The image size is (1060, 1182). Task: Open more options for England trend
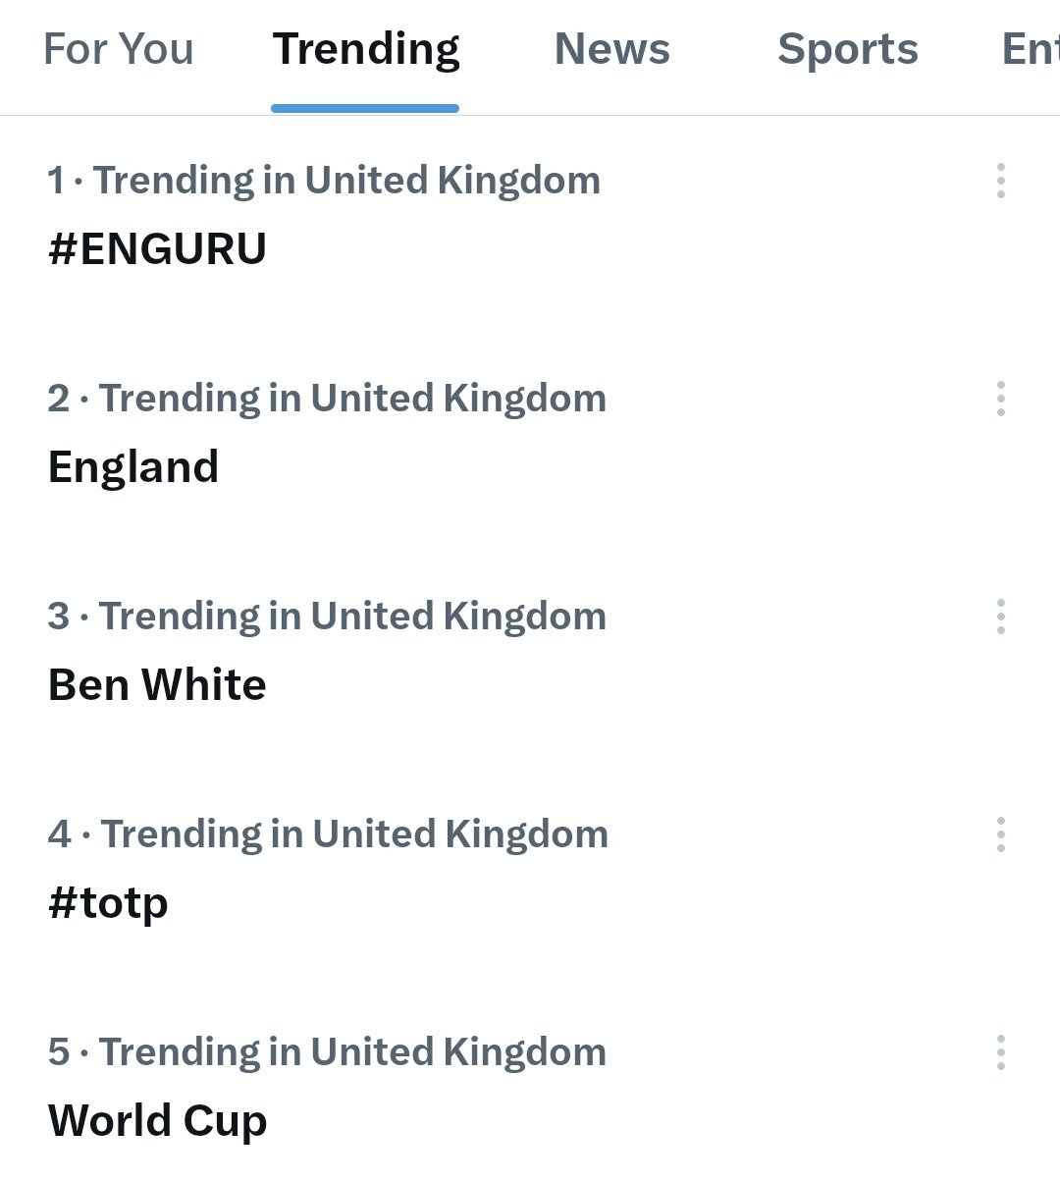[1000, 400]
